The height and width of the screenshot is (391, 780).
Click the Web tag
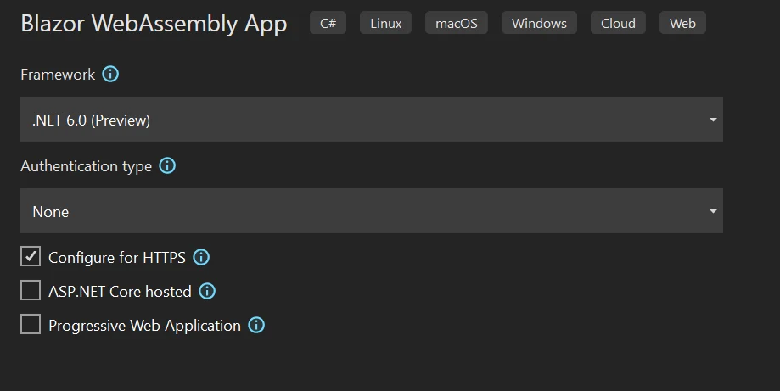(682, 23)
